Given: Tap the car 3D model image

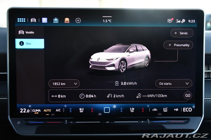Looking at the screenshot, I should [120, 58].
